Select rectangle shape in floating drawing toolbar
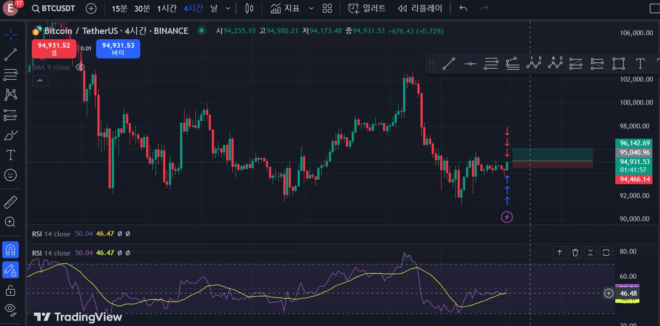 pyautogui.click(x=618, y=64)
